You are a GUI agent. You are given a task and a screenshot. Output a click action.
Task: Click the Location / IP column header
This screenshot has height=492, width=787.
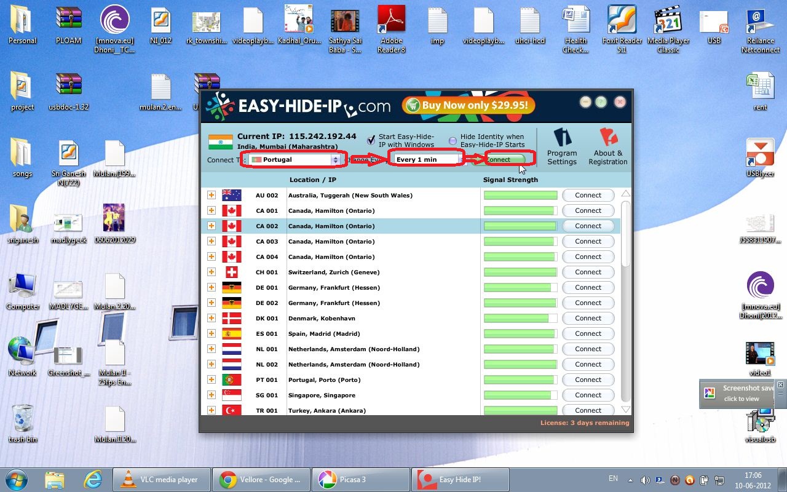(x=314, y=180)
